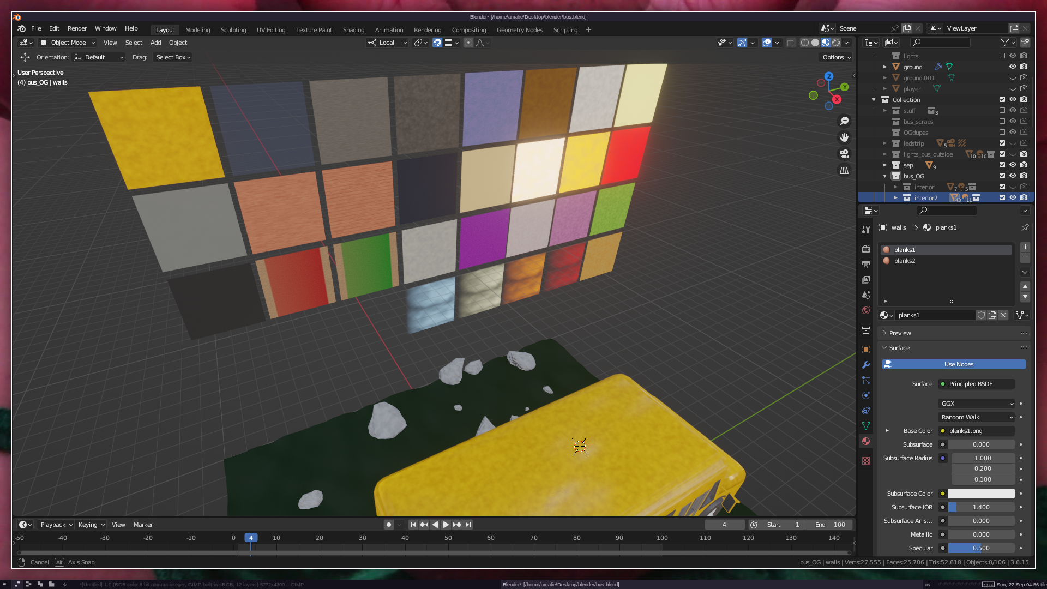Open the GGX distribution dropdown
Screen dimensions: 1047x589
[976, 404]
